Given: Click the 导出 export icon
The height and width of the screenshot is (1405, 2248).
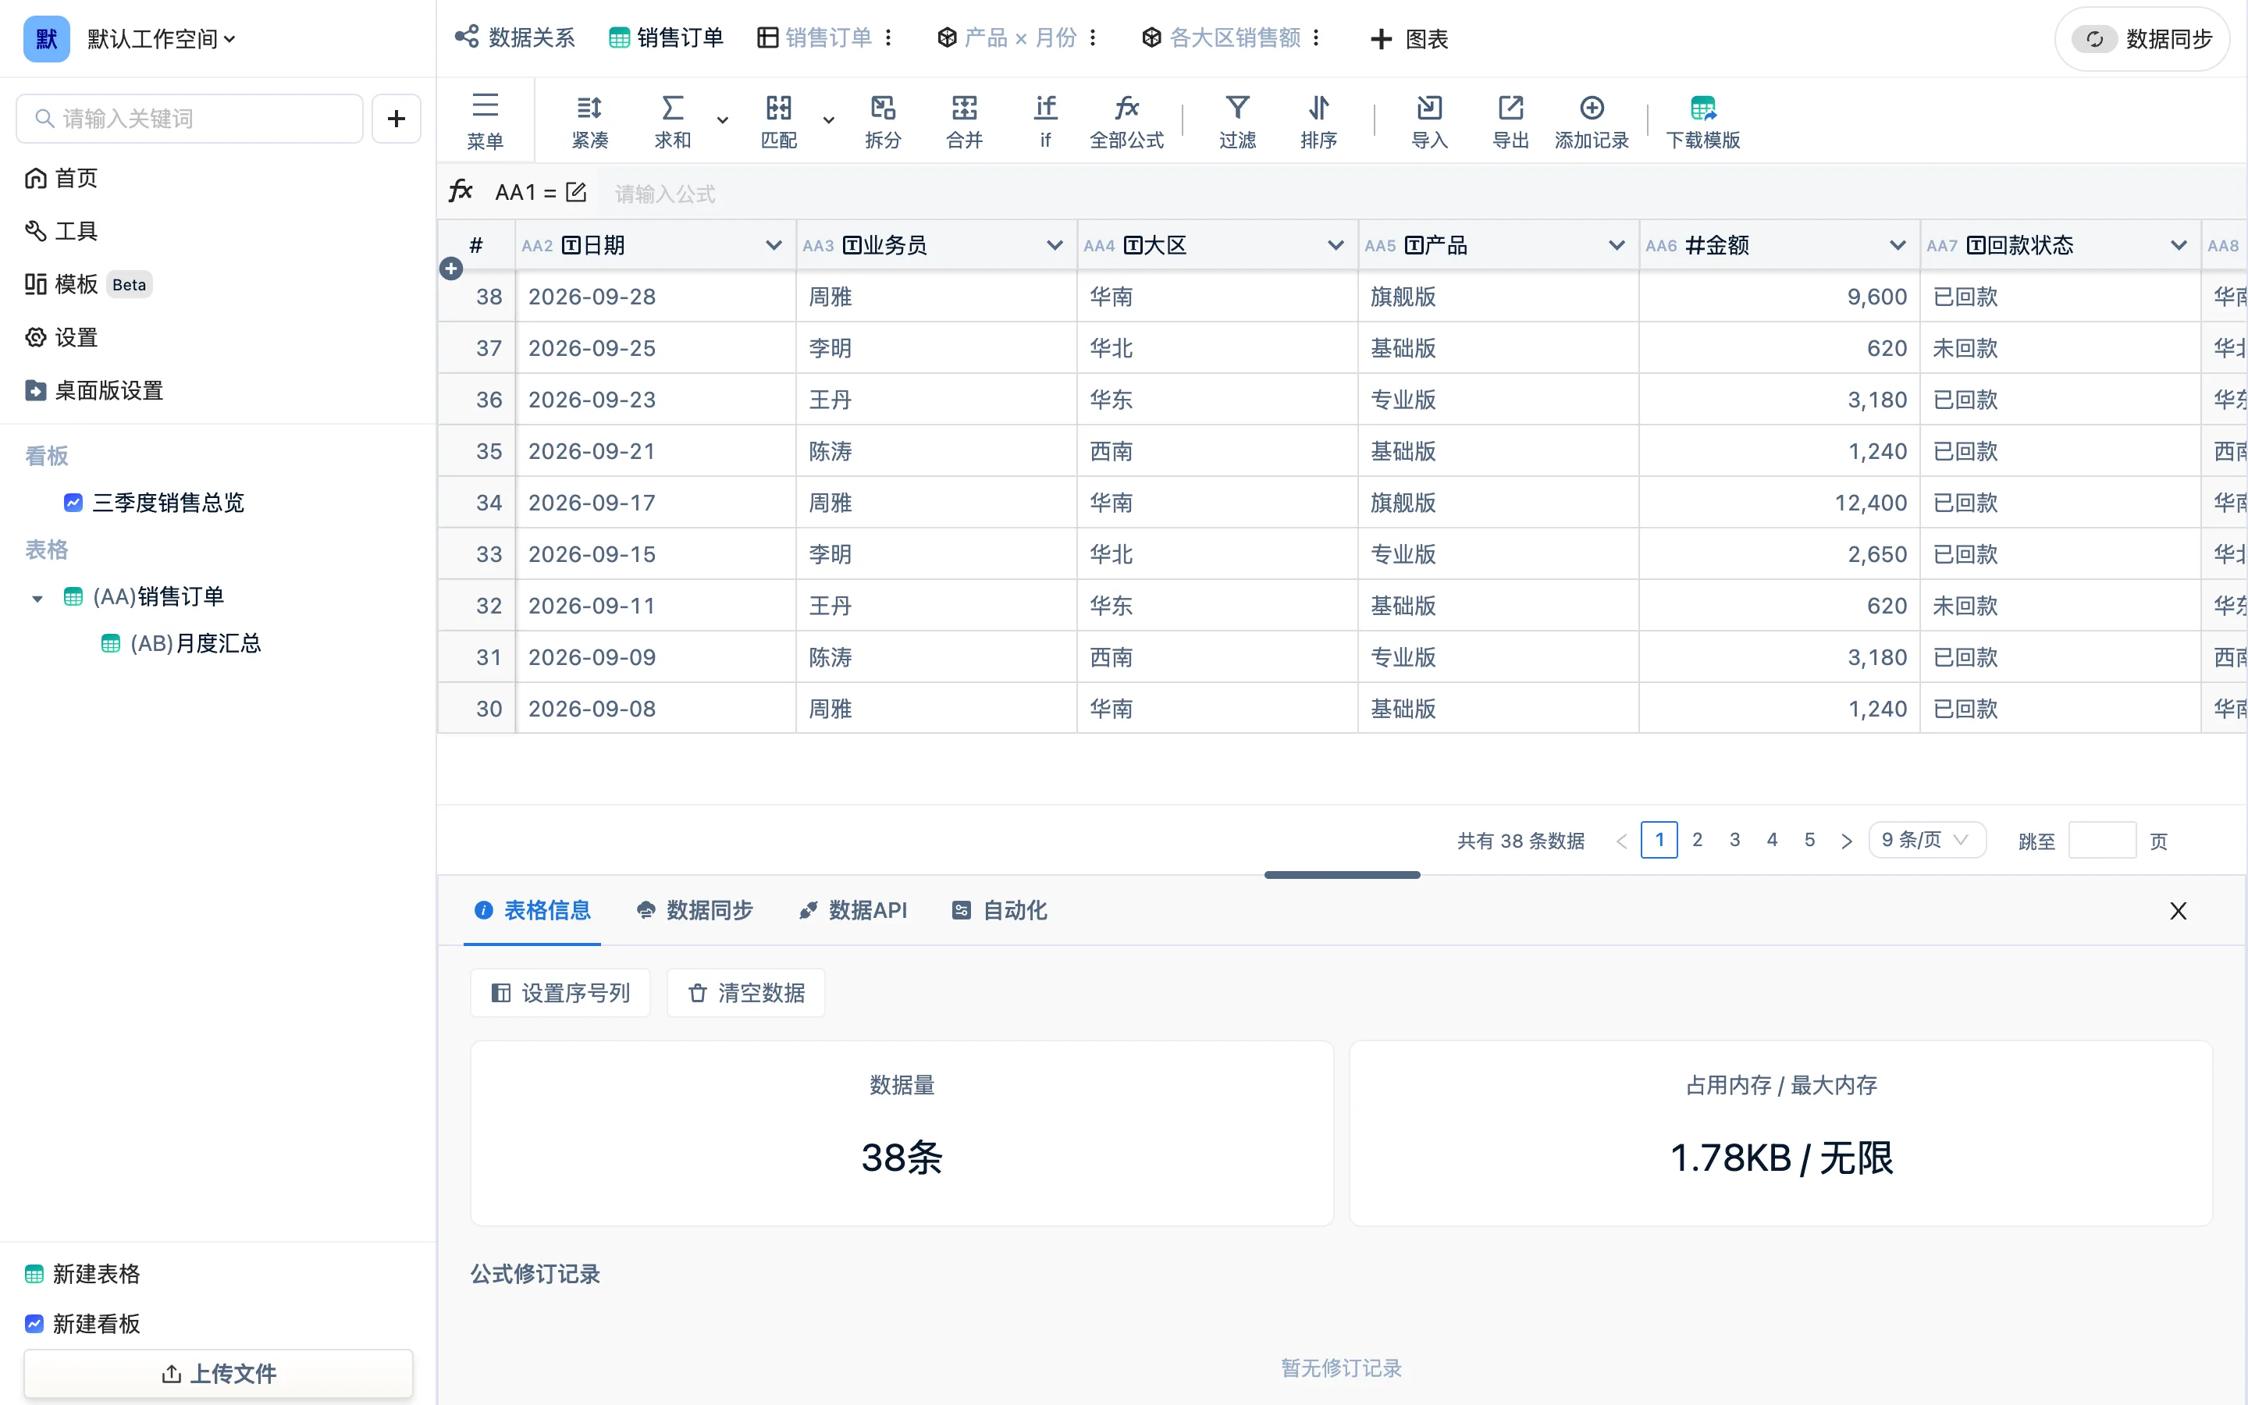Looking at the screenshot, I should point(1510,108).
